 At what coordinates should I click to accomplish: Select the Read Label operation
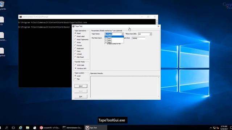click(80, 36)
